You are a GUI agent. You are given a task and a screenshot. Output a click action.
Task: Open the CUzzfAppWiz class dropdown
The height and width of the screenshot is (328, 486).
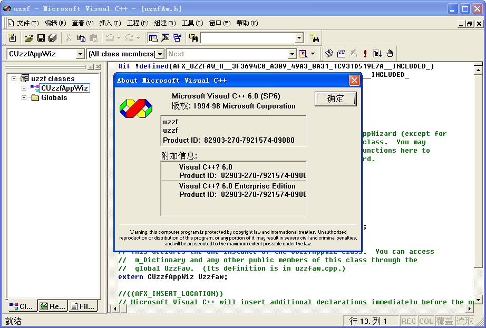(x=80, y=54)
